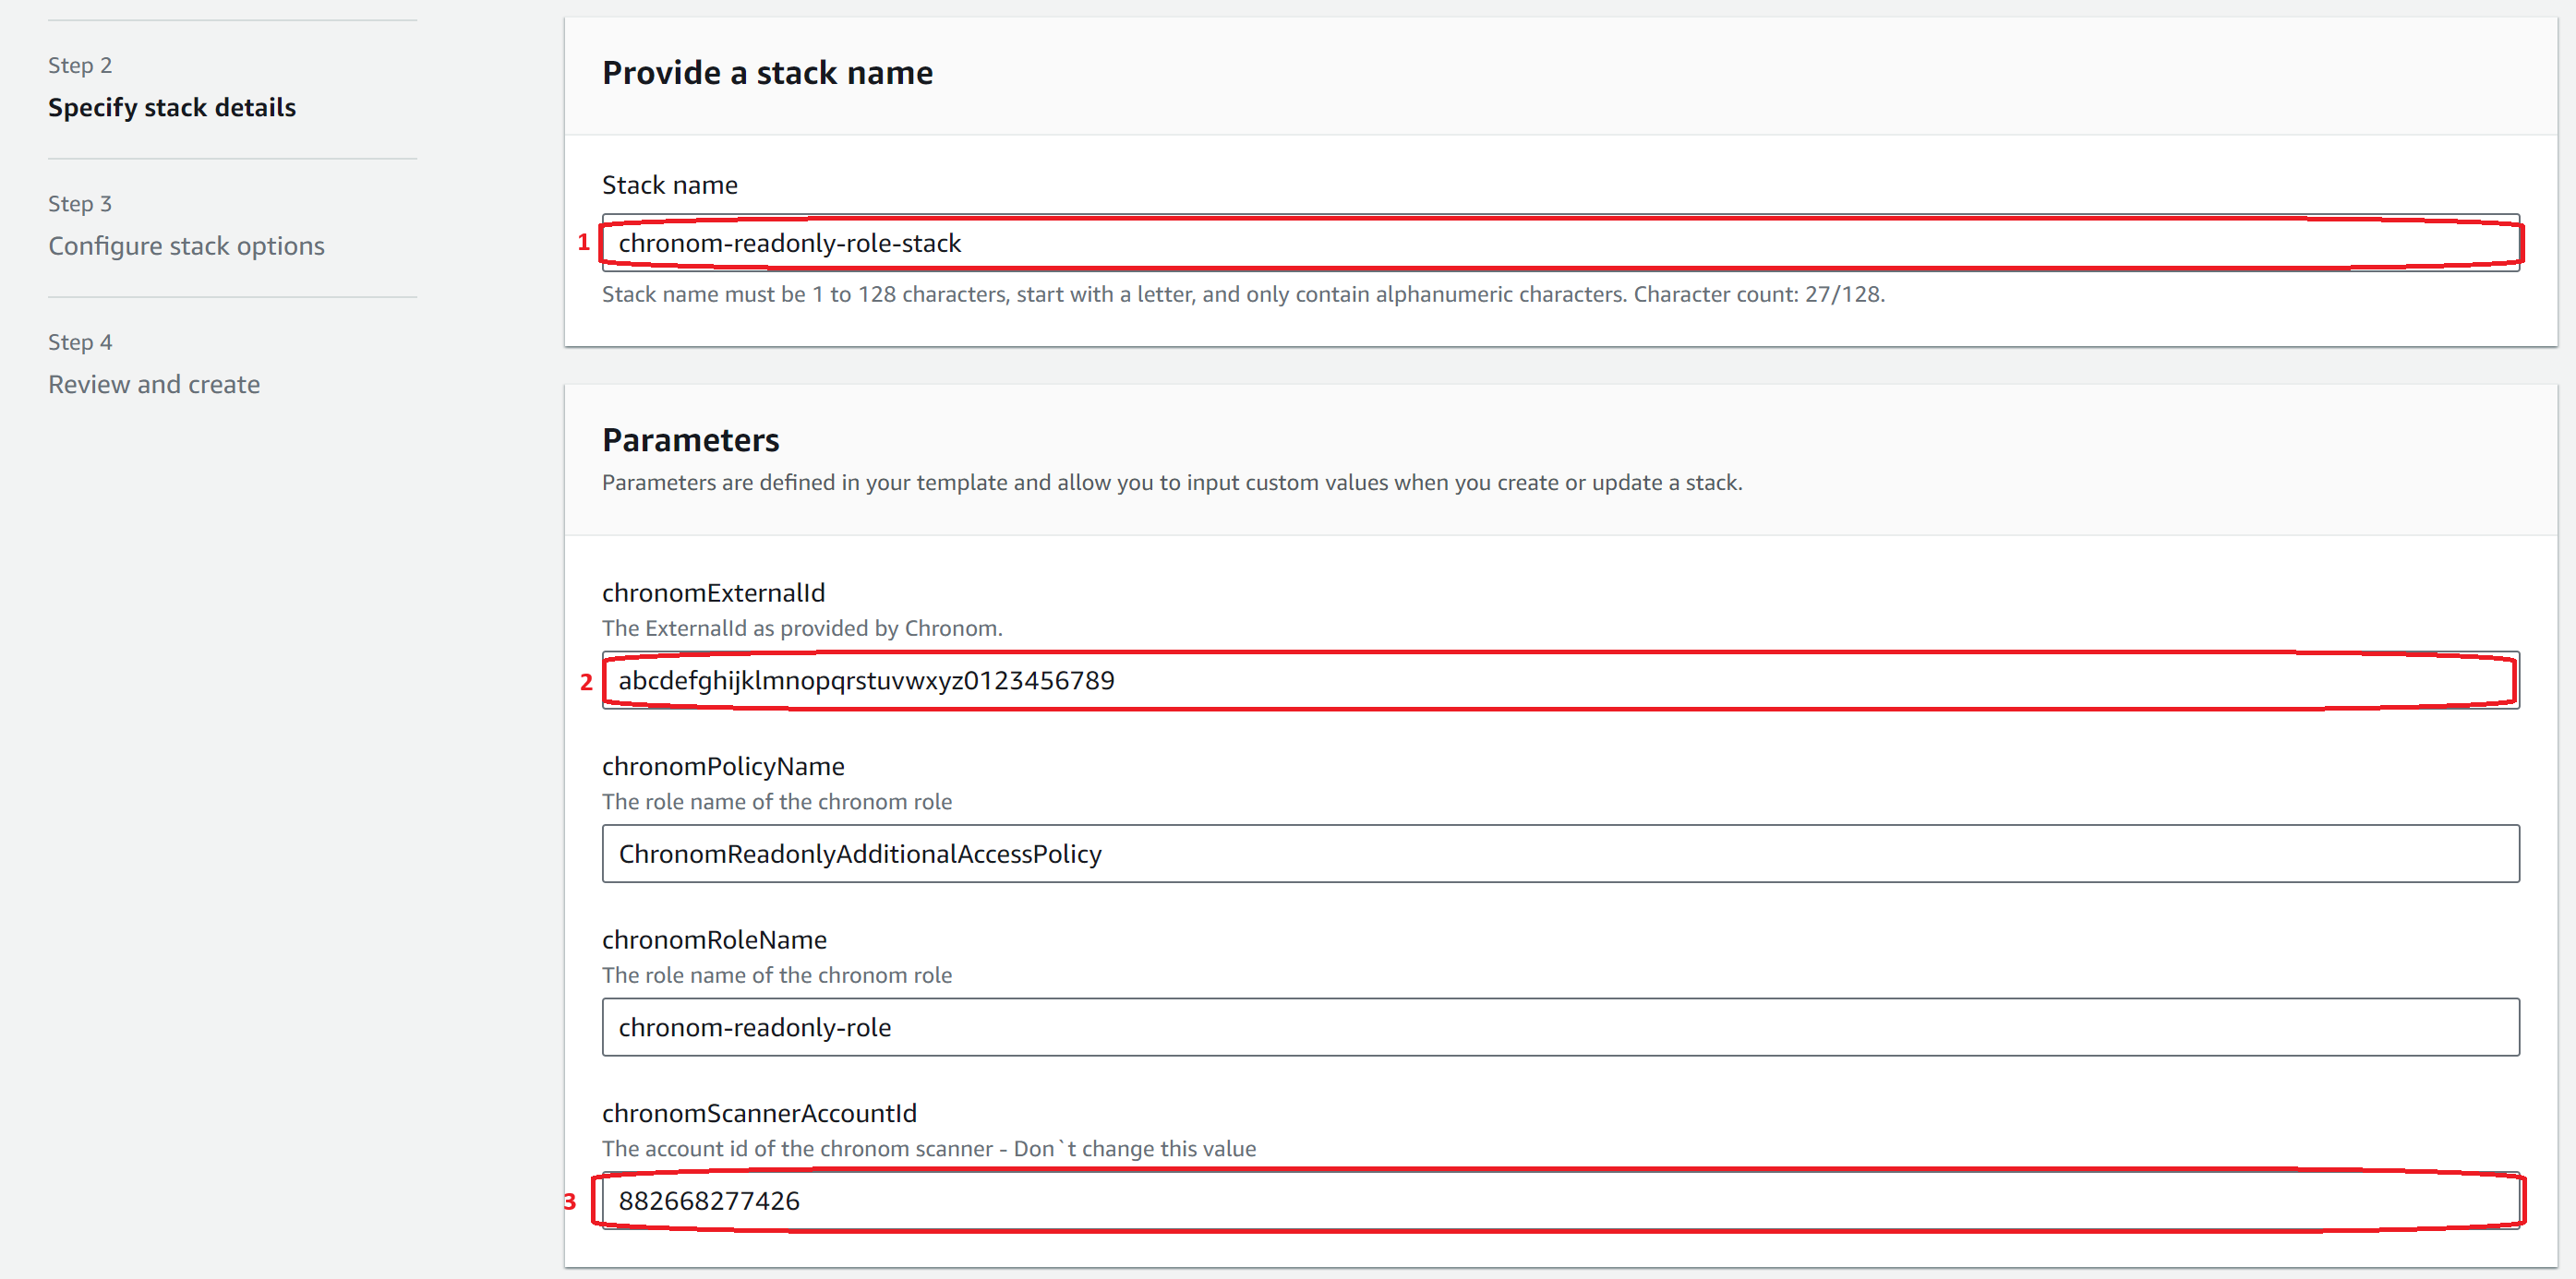Click the chronomRoleName input field
This screenshot has height=1279, width=2576.
(x=1560, y=1027)
